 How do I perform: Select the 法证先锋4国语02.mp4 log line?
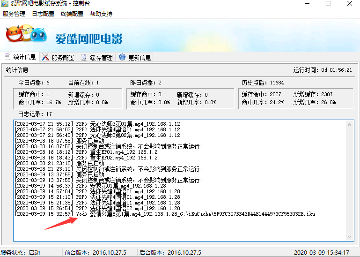click(x=97, y=208)
